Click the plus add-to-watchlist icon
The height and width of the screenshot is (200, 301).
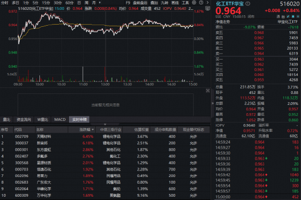click(x=298, y=17)
